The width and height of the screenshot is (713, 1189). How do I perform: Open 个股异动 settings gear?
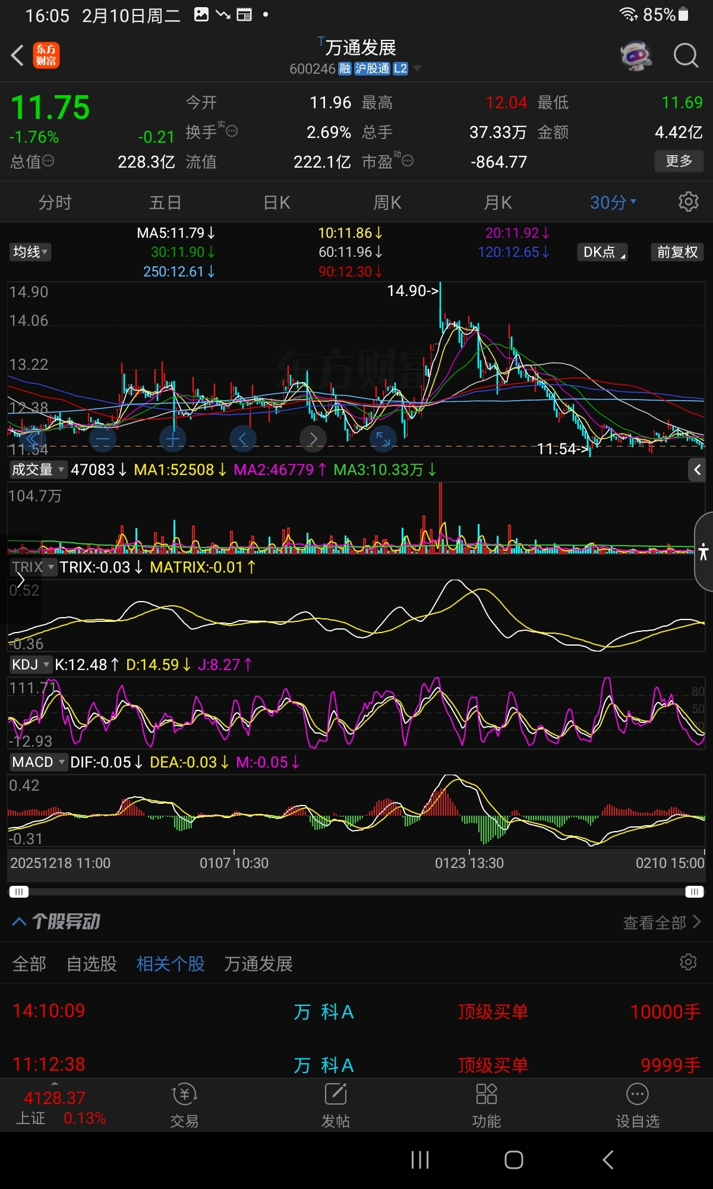point(688,962)
